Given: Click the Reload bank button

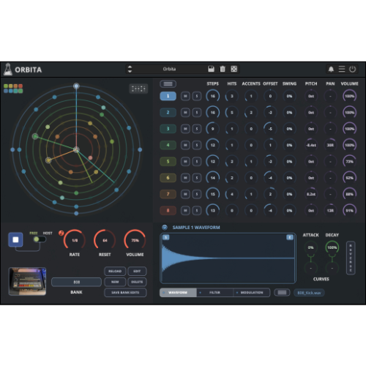Looking at the screenshot, I should pyautogui.click(x=115, y=272).
